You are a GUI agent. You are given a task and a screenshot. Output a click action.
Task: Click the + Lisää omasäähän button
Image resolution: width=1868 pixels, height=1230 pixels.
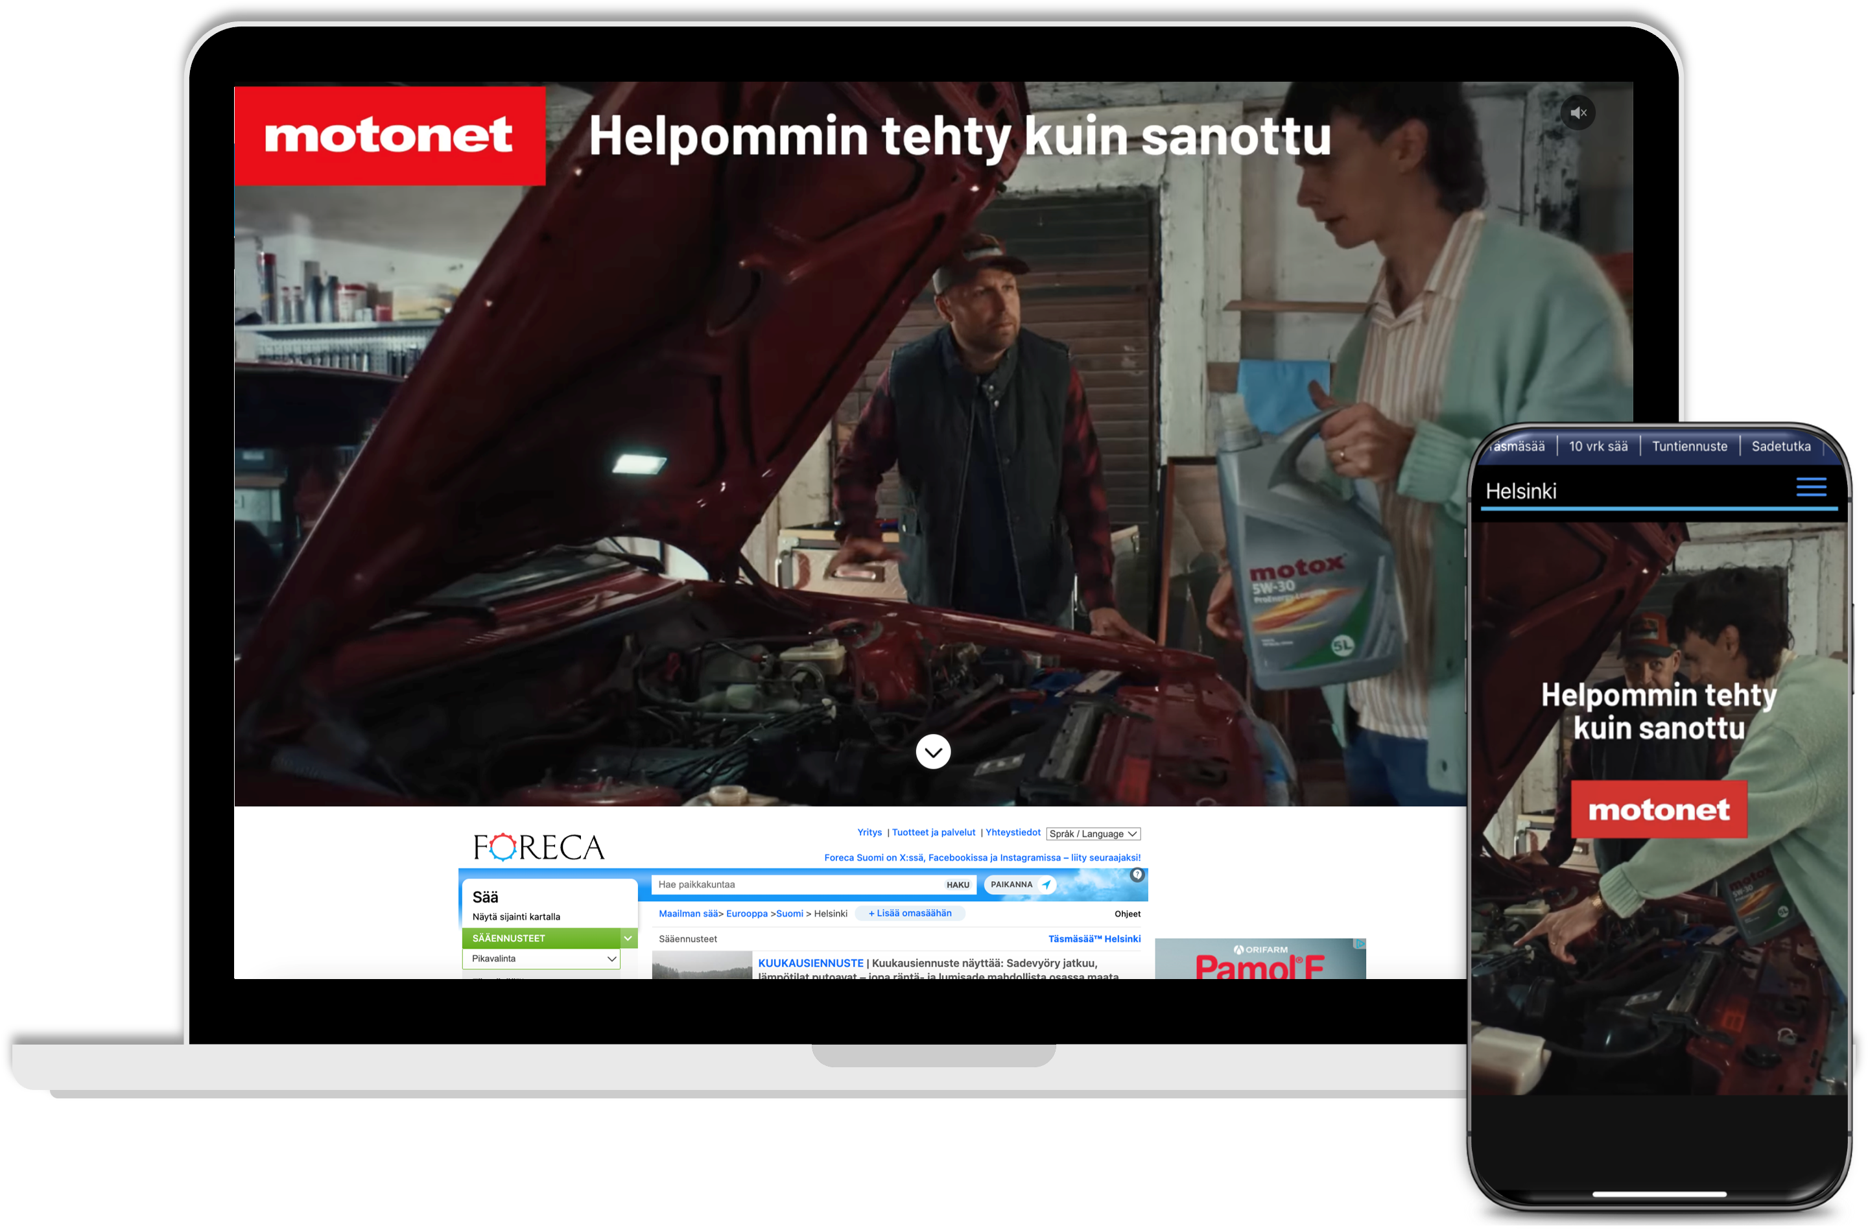tap(910, 913)
